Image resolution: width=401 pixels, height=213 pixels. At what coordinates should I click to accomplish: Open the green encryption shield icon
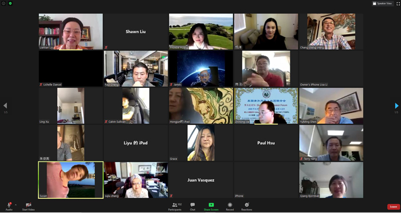point(10,3)
